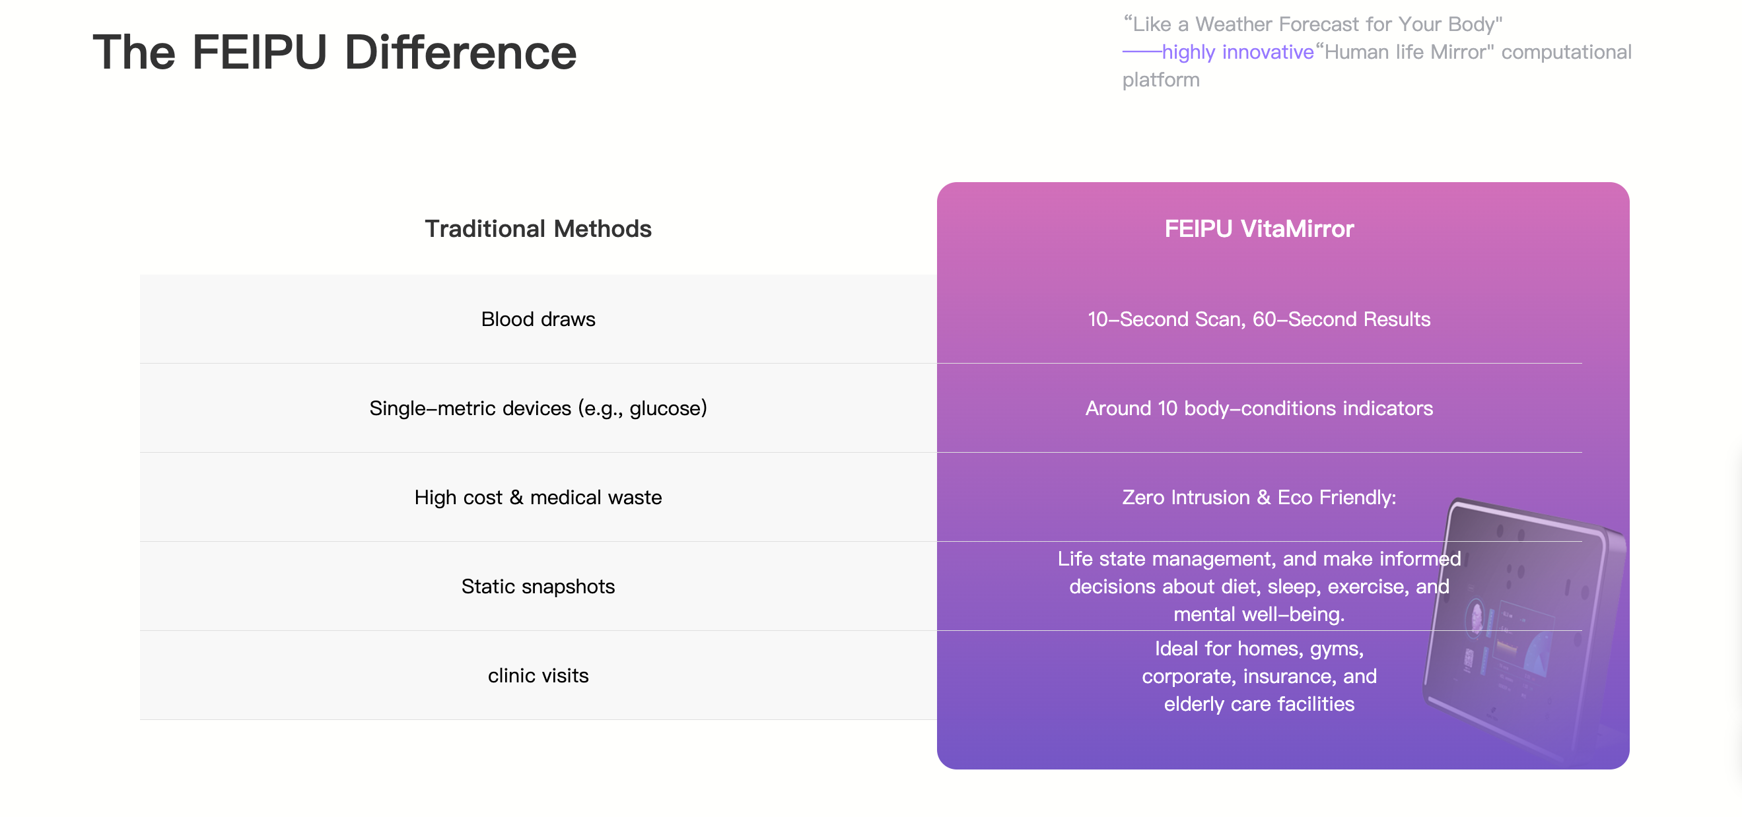Click the 'Life state management' paragraph
The image size is (1742, 817).
point(1259,587)
